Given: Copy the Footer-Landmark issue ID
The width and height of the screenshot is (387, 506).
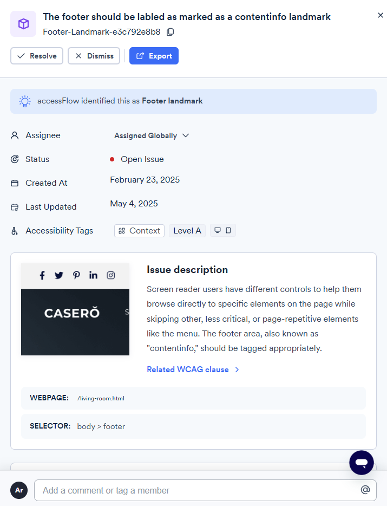Looking at the screenshot, I should (x=170, y=32).
